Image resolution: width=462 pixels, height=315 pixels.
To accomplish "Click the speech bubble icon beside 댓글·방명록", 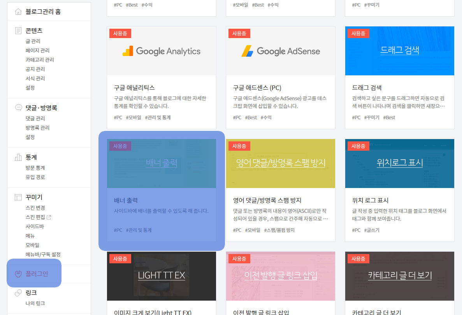I will [18, 108].
